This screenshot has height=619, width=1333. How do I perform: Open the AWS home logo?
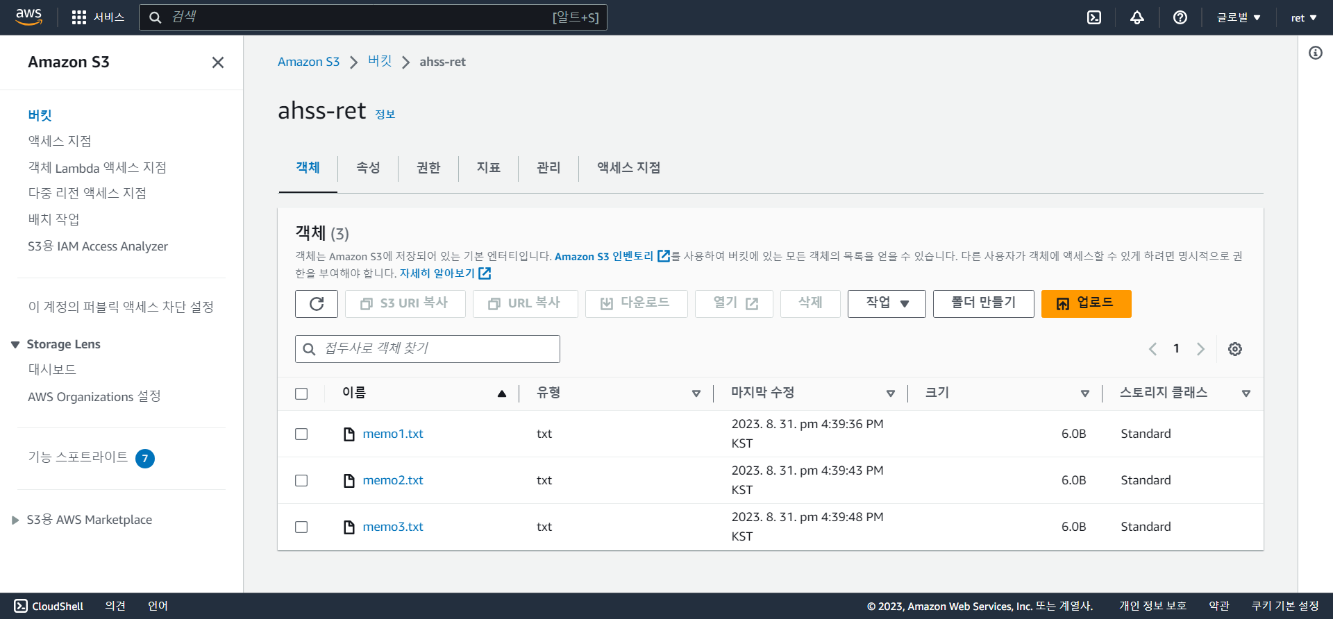28,17
